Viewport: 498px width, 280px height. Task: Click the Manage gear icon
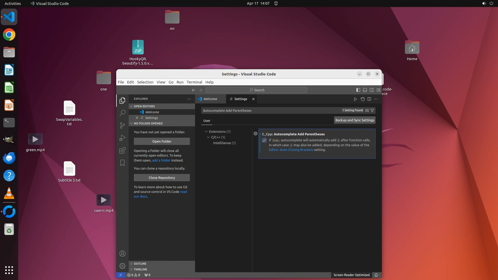pyautogui.click(x=122, y=266)
